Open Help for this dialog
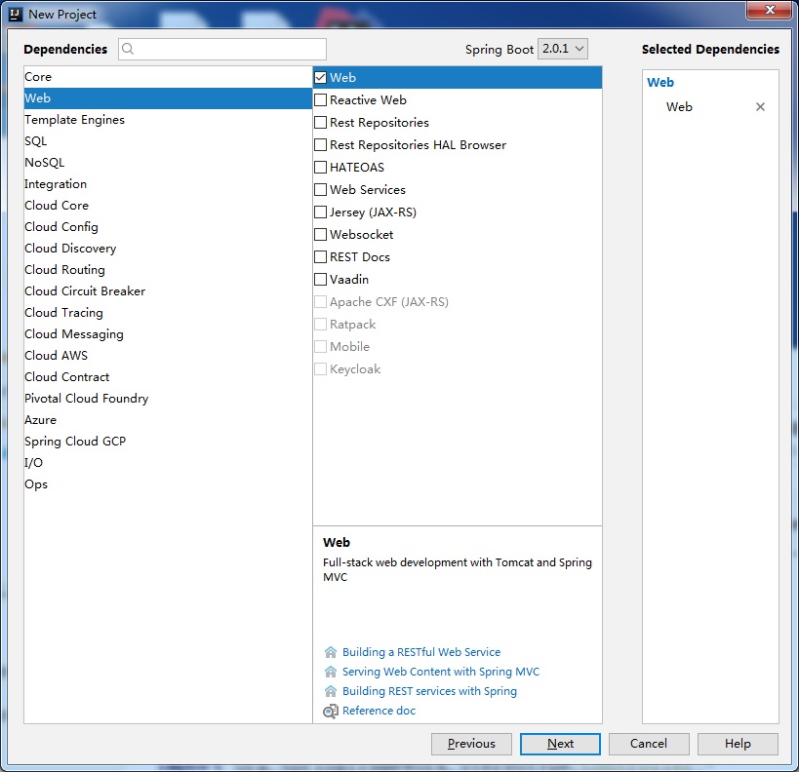 click(x=738, y=744)
